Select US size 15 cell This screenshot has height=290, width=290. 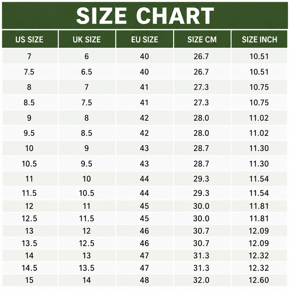30,280
